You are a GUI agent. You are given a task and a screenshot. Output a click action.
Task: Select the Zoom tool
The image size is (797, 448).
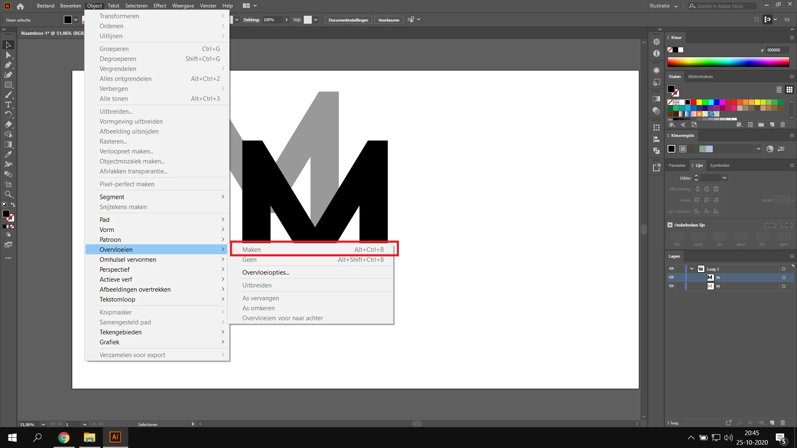point(8,194)
